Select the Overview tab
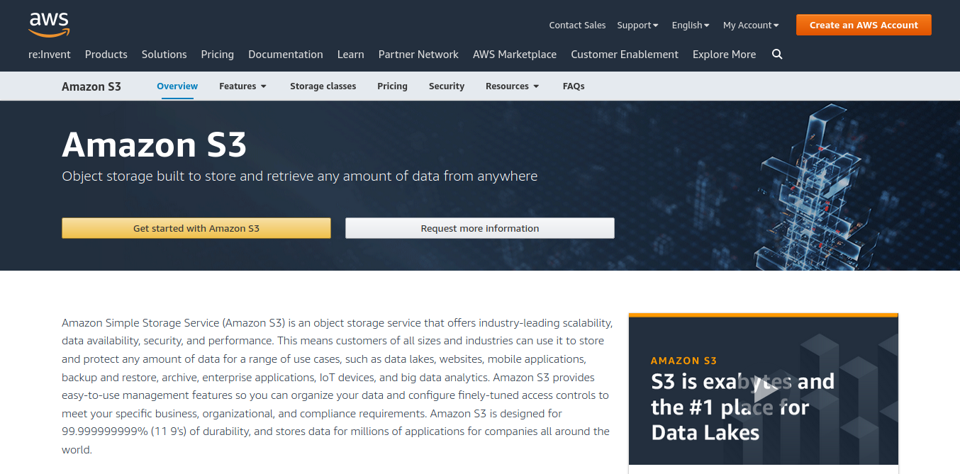This screenshot has width=960, height=474. click(x=177, y=86)
